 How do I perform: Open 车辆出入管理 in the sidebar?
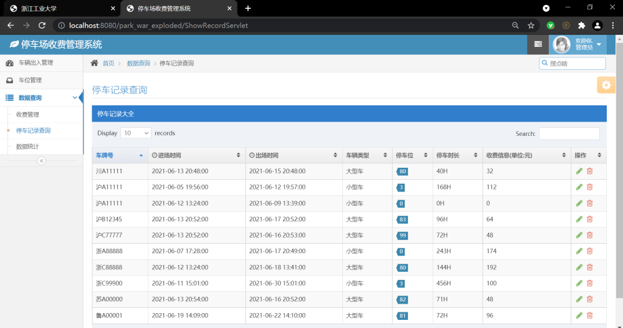(x=41, y=63)
